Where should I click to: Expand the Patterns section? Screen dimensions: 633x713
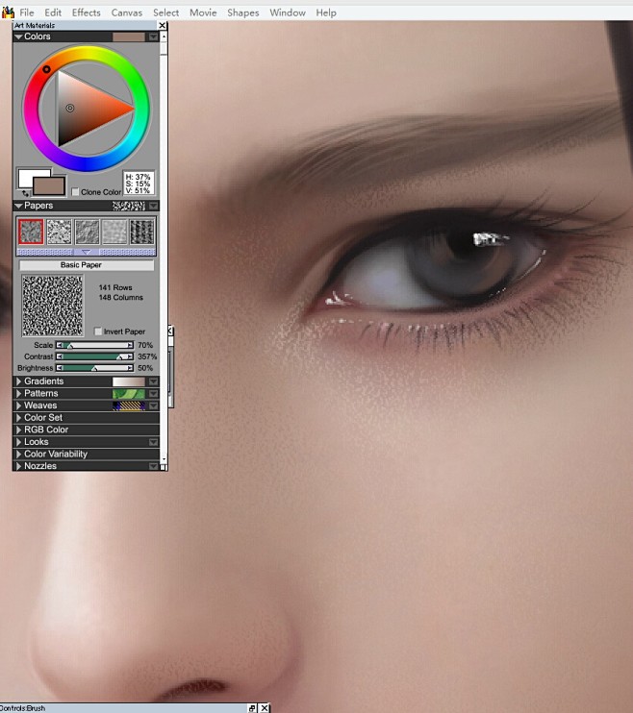tap(18, 393)
